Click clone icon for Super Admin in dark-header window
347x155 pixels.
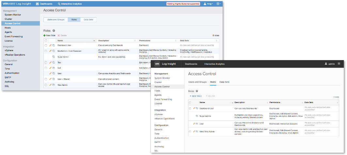(x=197, y=116)
